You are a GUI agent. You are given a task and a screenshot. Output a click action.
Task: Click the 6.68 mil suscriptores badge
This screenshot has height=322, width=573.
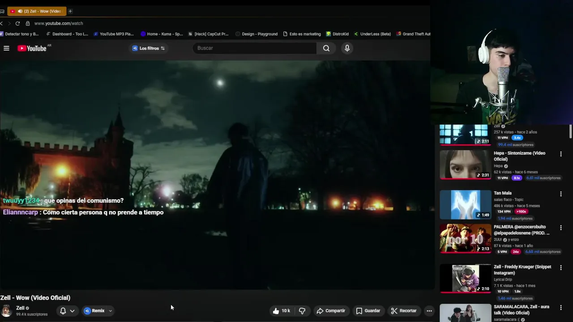tap(543, 252)
